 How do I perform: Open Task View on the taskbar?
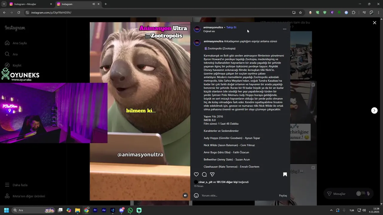60,210
